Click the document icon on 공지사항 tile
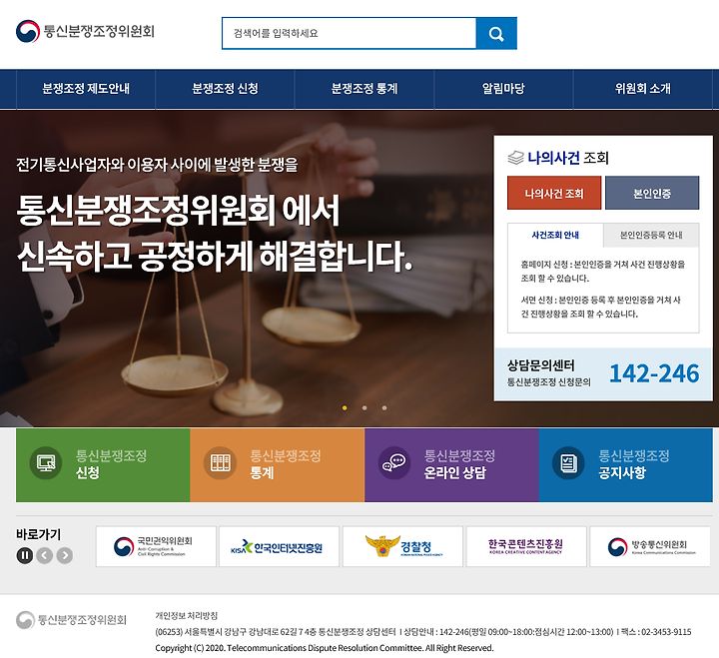The width and height of the screenshot is (719, 658). click(x=568, y=463)
